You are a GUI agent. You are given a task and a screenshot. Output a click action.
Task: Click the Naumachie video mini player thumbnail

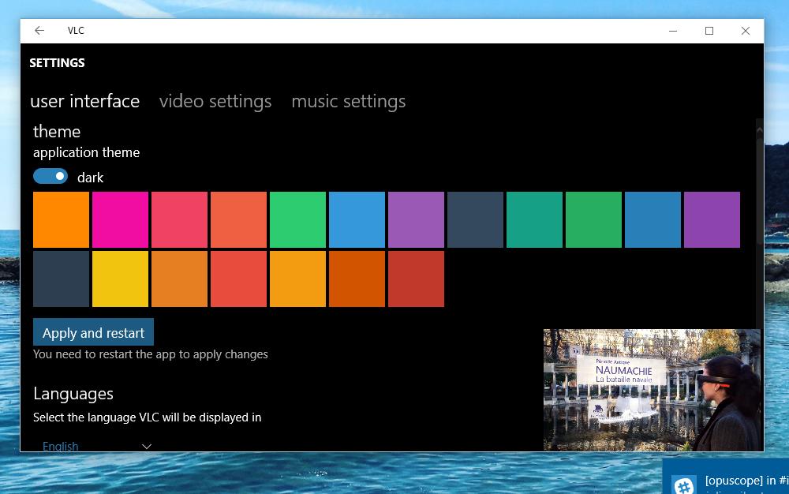(x=652, y=390)
